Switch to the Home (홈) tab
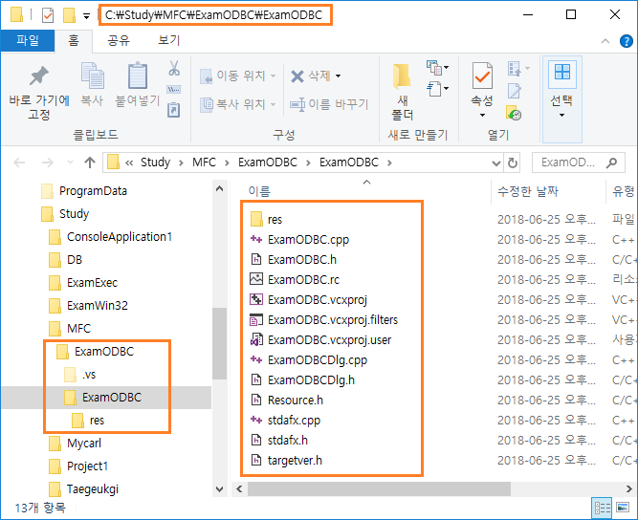Viewport: 638px width, 520px height. pos(74,41)
